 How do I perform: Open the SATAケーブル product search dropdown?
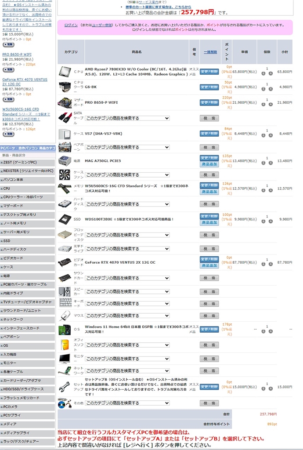tap(127, 118)
